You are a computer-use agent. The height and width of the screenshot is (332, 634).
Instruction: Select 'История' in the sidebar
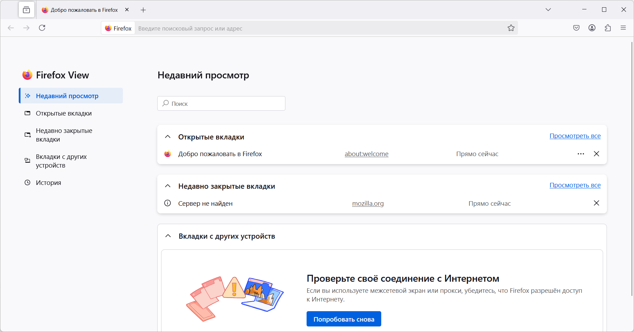pos(71,182)
